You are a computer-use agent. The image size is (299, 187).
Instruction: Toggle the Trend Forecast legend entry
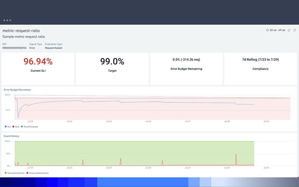click(x=30, y=126)
